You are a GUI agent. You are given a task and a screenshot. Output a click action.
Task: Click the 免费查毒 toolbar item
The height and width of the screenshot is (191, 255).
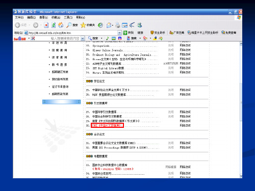point(229,33)
